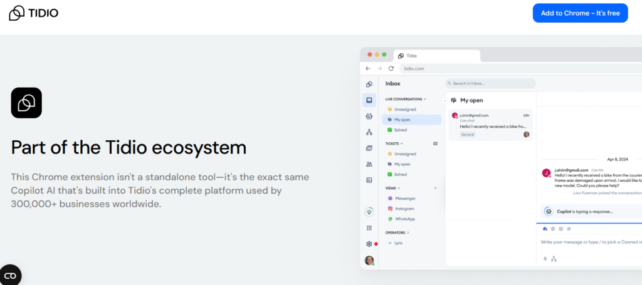Add a new view with plus icon
The width and height of the screenshot is (642, 285).
click(x=435, y=188)
